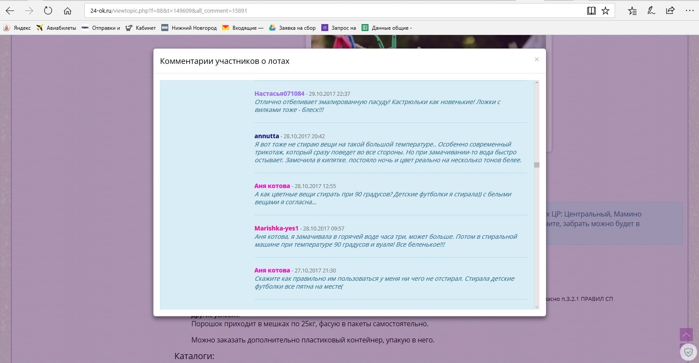Open the Отправки и bookmark
Image resolution: width=699 pixels, height=363 pixels.
pyautogui.click(x=101, y=28)
